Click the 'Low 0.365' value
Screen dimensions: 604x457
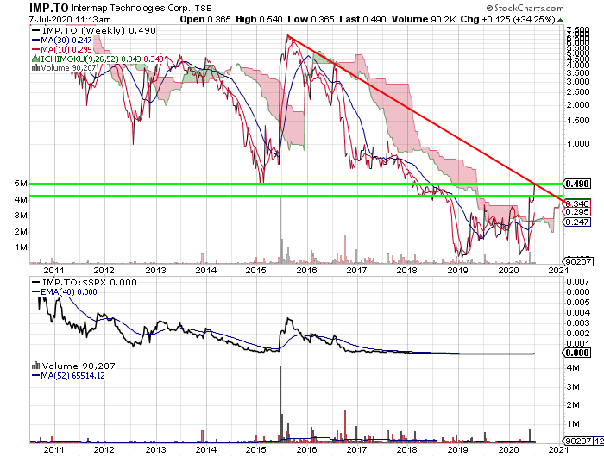[x=311, y=19]
